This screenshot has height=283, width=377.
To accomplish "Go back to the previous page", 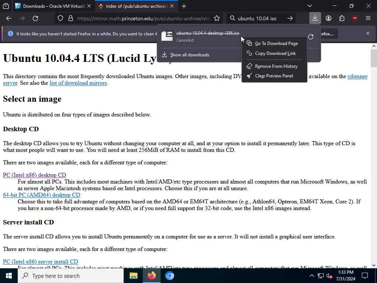I will pyautogui.click(x=9, y=18).
